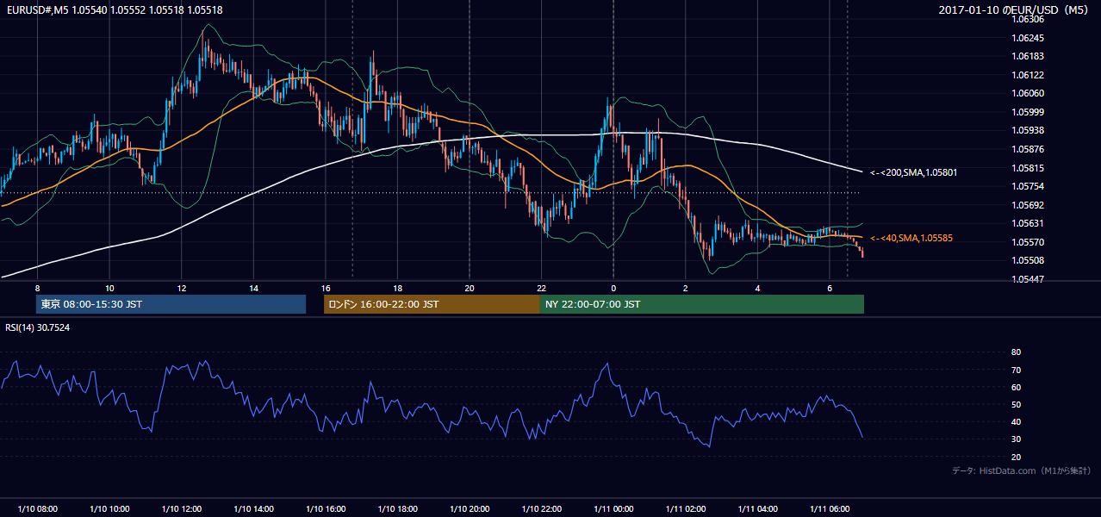This screenshot has width=1101, height=517.
Task: Click the bottom time label 1/11 02:00
Action: 685,509
